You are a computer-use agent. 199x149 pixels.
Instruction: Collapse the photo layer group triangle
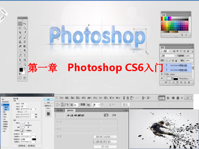(x=165, y=74)
